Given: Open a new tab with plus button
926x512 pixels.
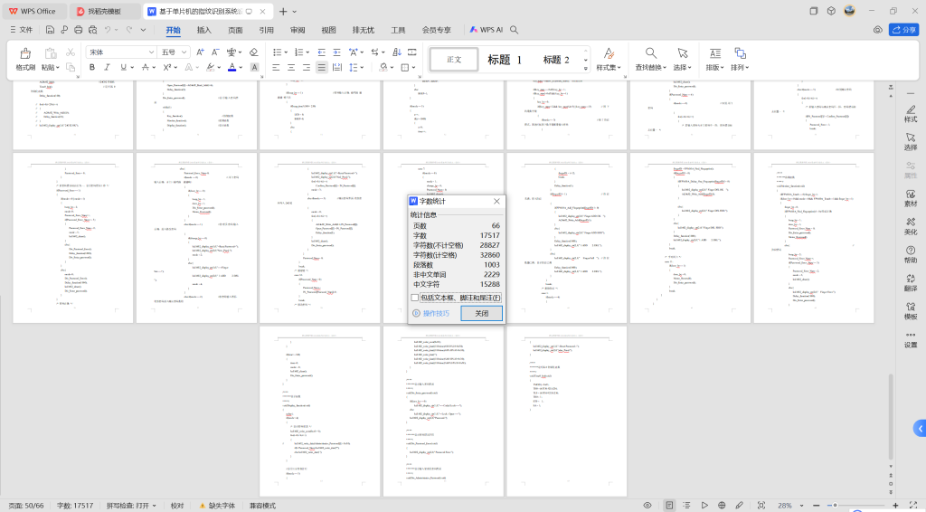Looking at the screenshot, I should point(283,11).
